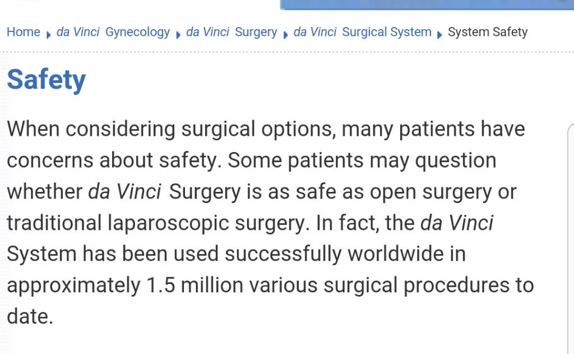Click the final word "date." of the paragraph

30,317
